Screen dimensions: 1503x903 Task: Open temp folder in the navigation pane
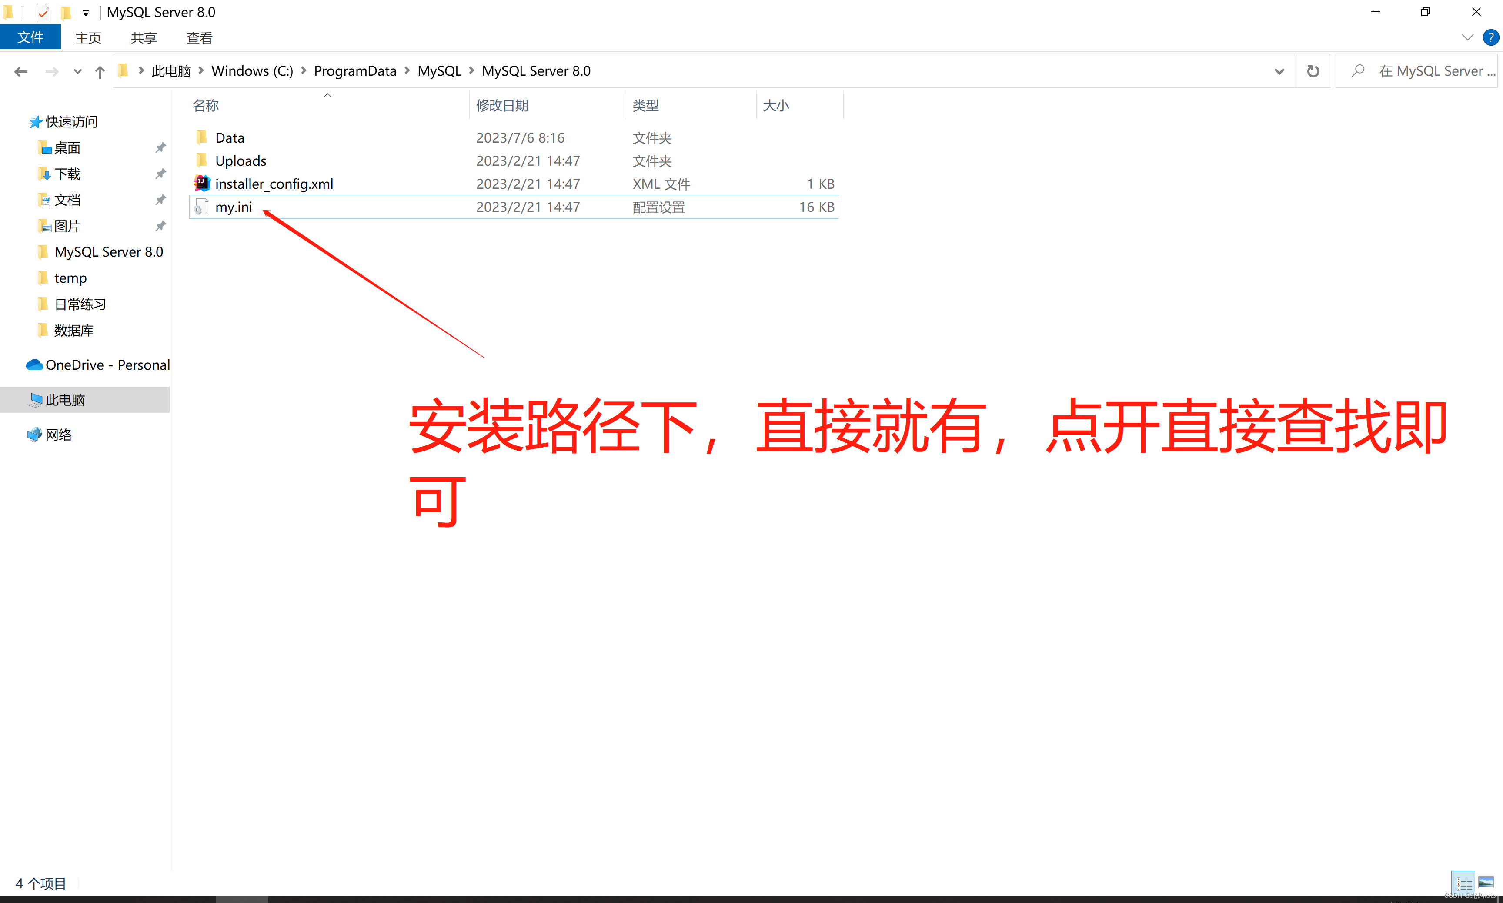pos(70,278)
